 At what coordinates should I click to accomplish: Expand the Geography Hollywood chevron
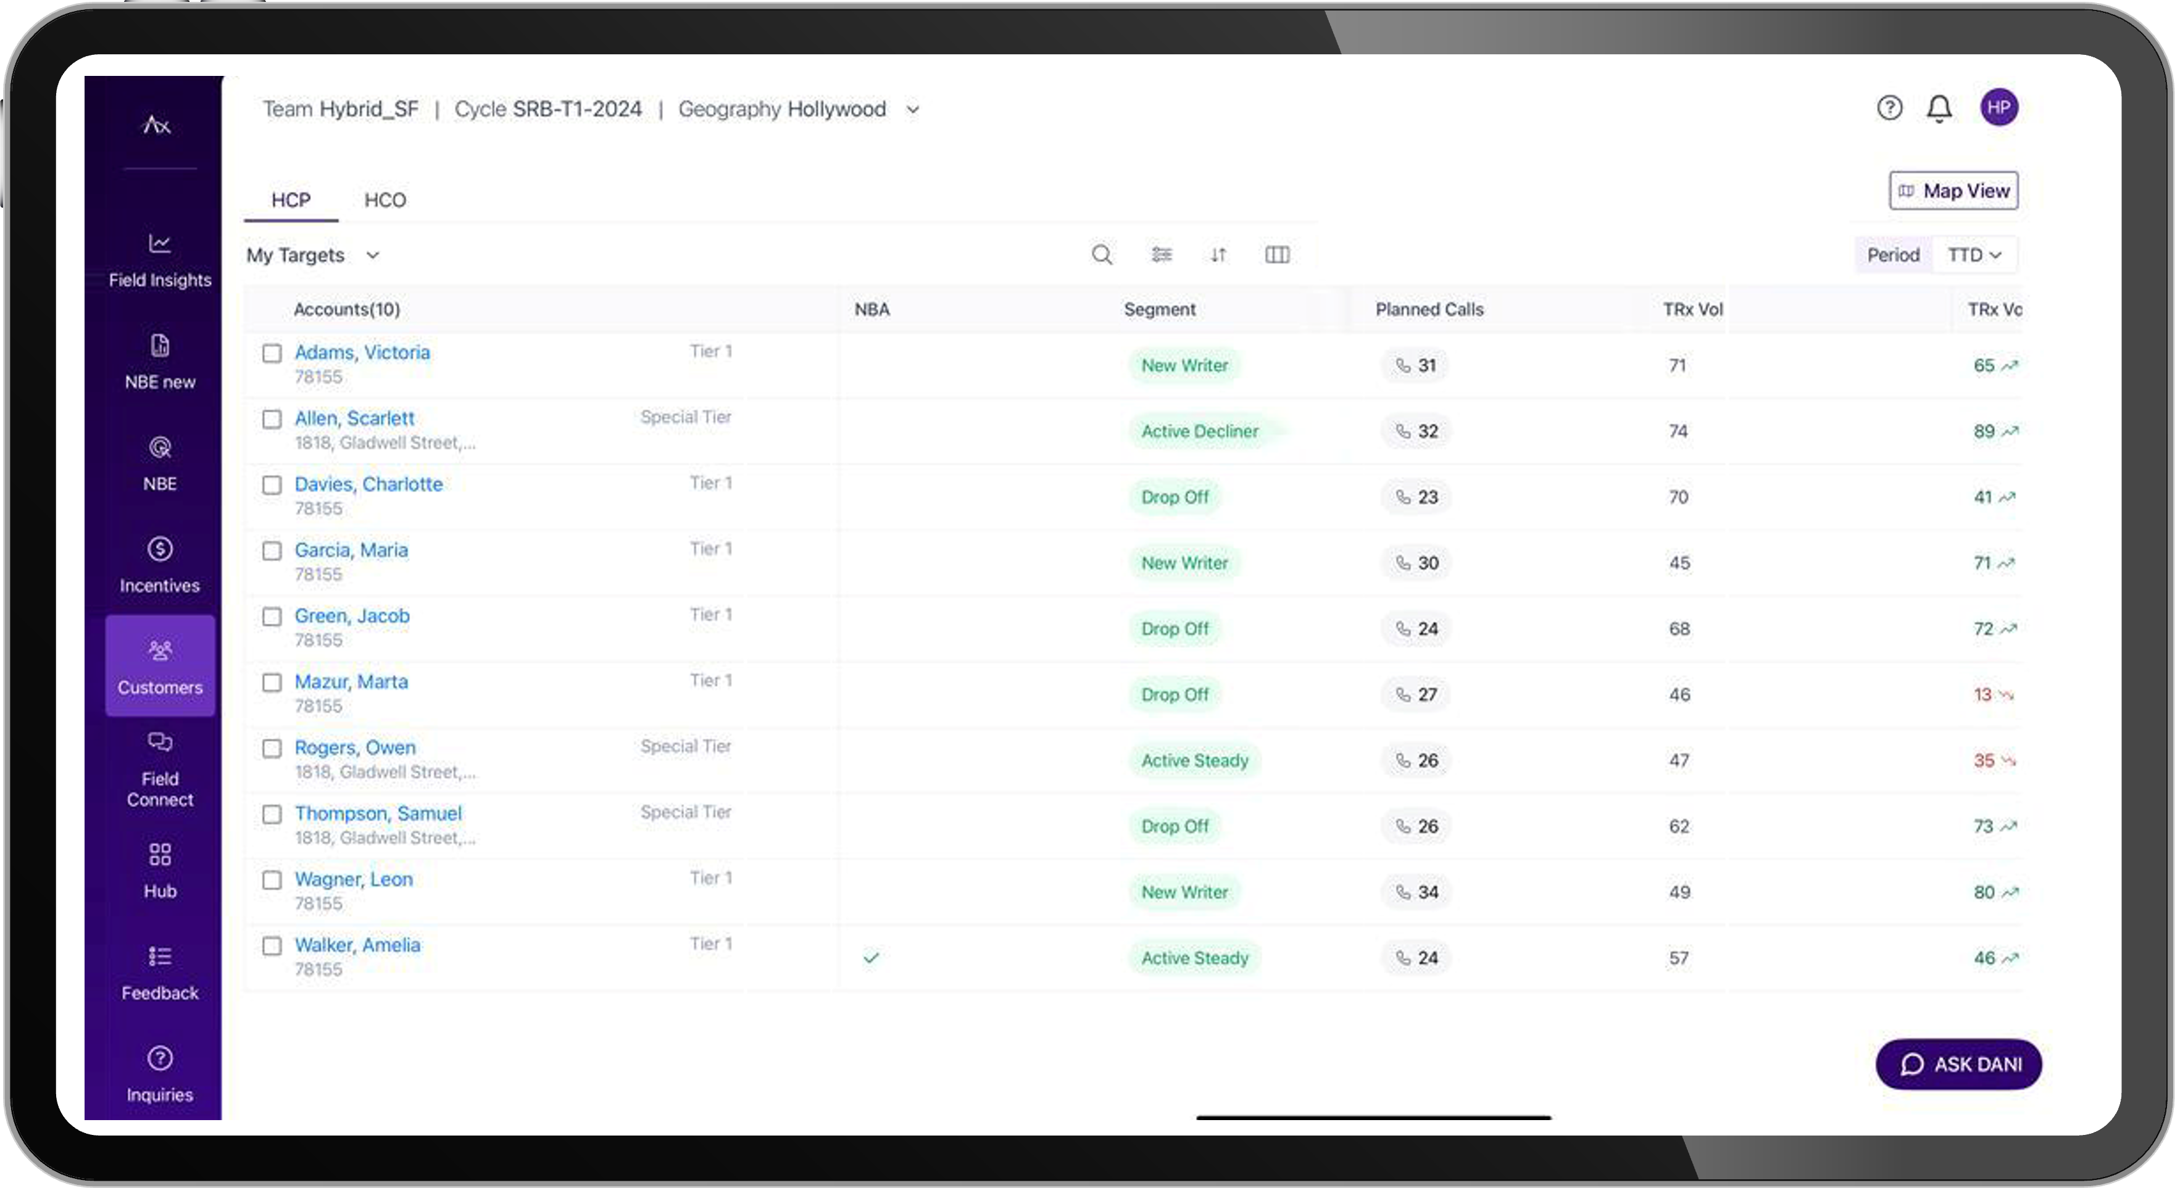click(x=913, y=110)
